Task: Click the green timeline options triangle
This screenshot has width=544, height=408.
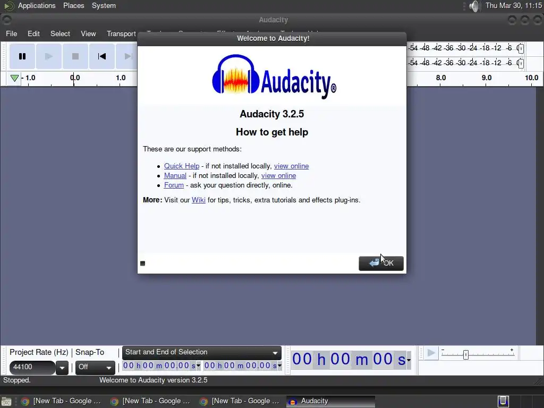Action: point(14,78)
